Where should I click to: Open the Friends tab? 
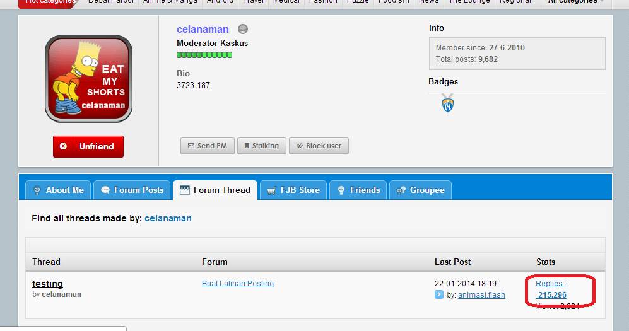[x=358, y=190]
